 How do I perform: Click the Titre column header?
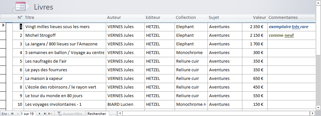(x=65, y=18)
